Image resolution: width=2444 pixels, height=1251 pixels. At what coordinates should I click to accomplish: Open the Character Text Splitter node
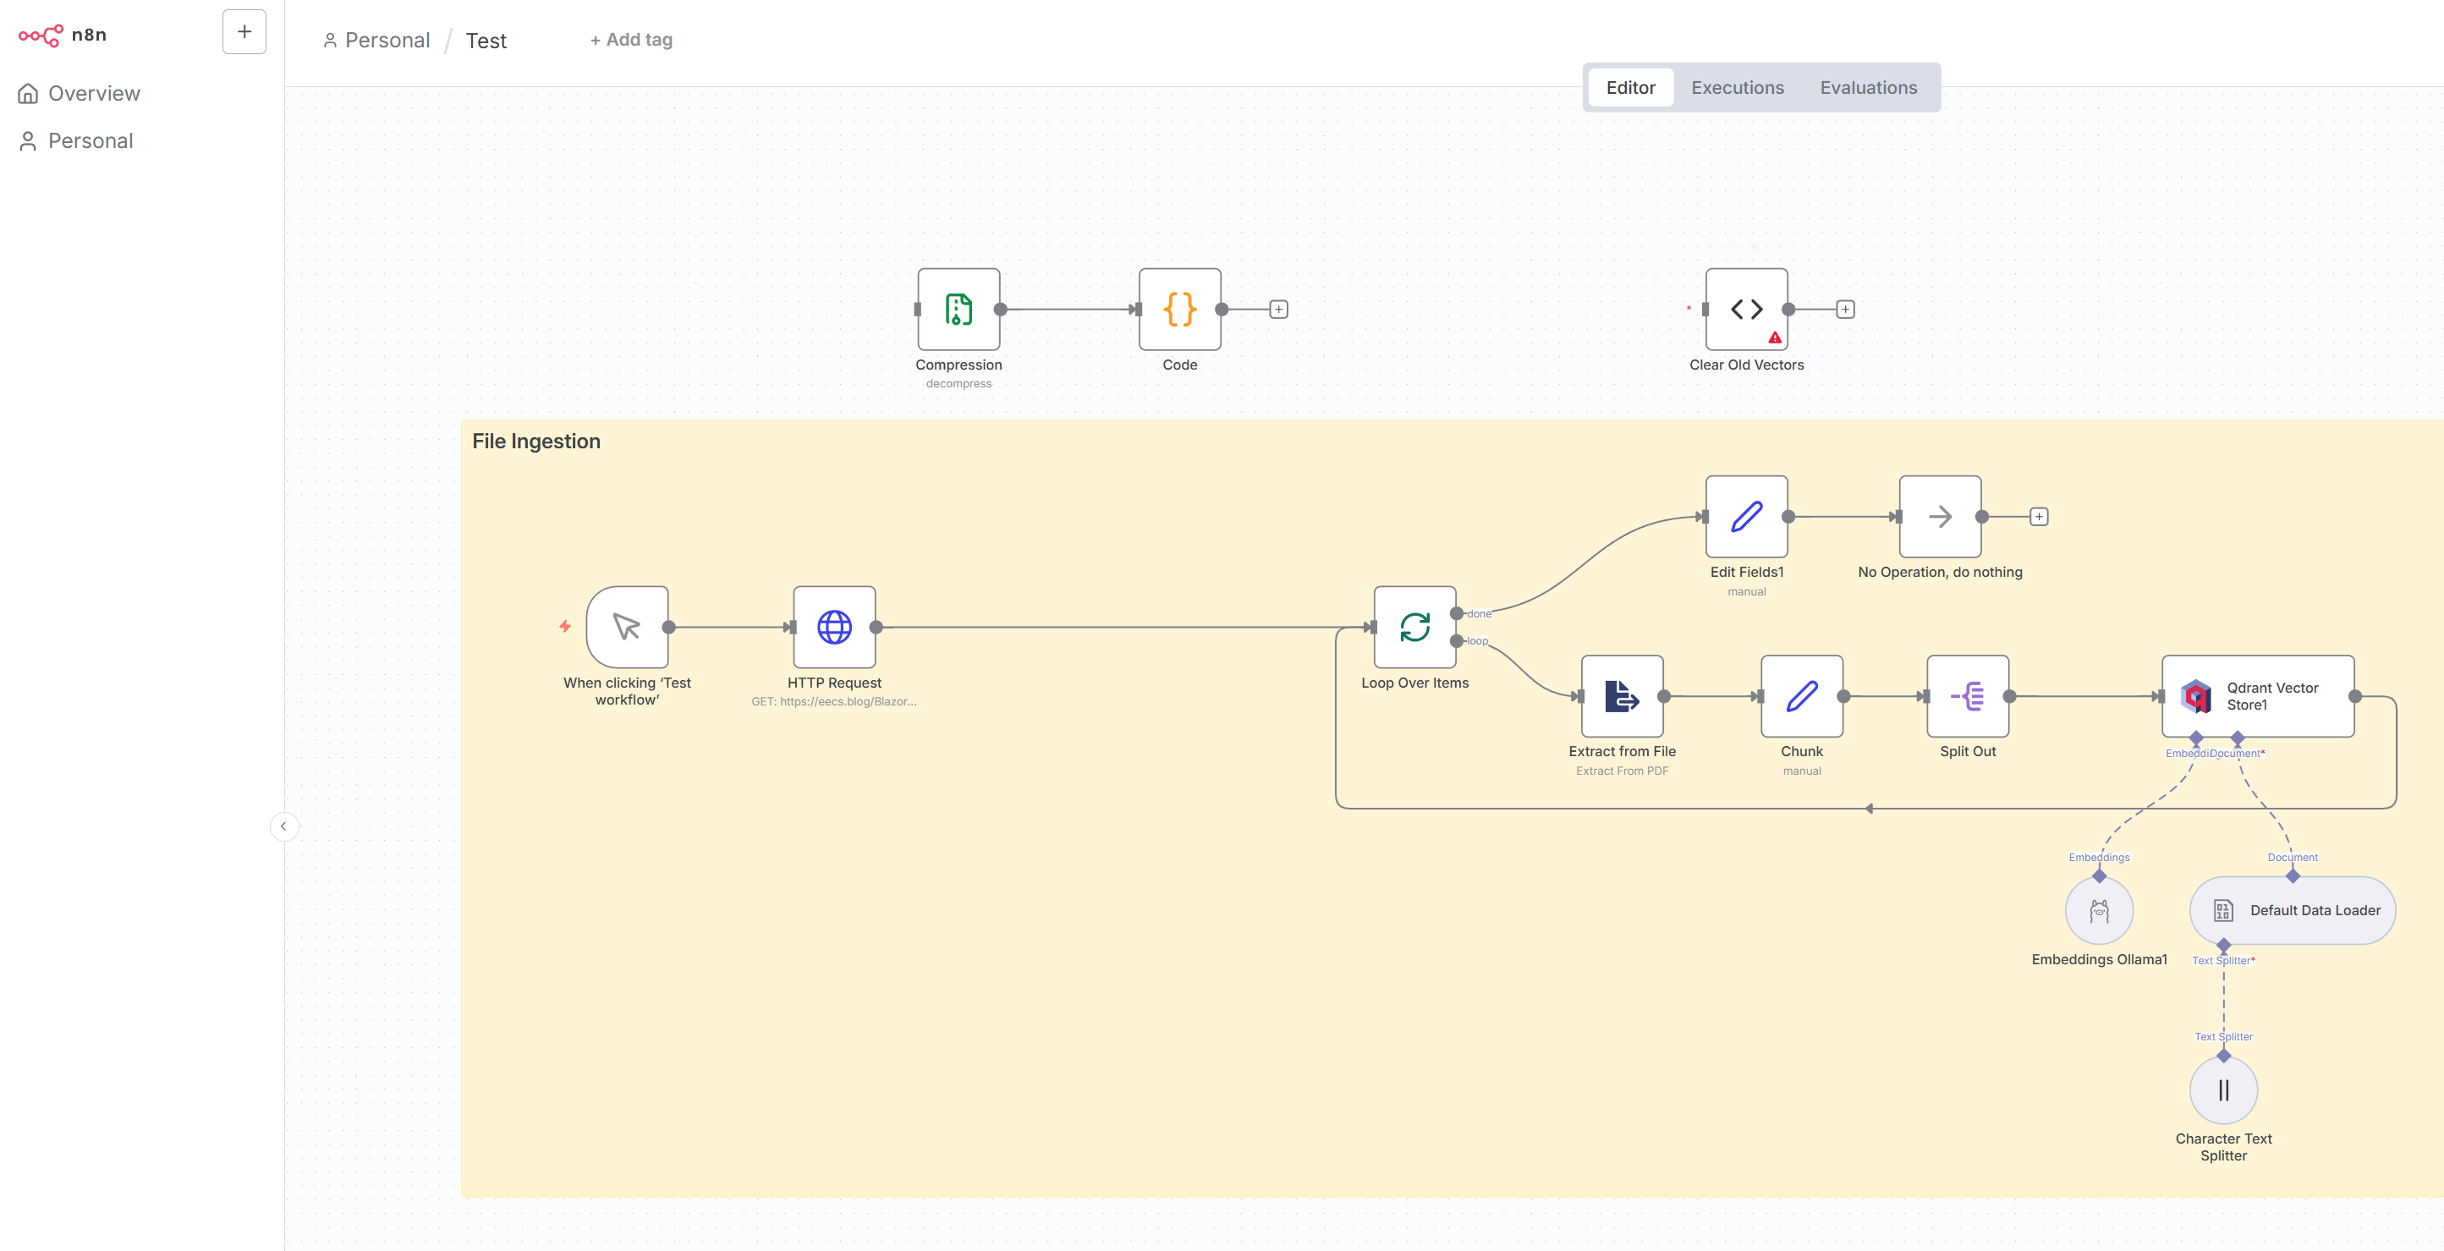(x=2223, y=1089)
